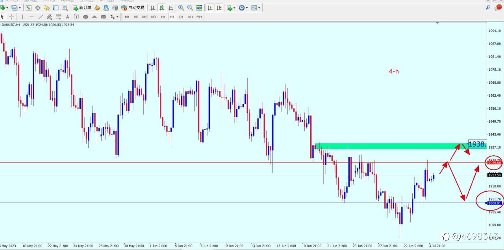Switch chart to line chart style
504x250 pixels.
coord(170,7)
